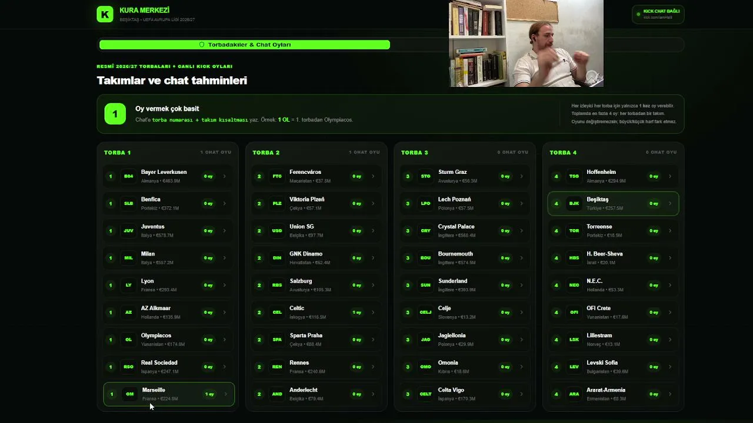Image resolution: width=753 pixels, height=423 pixels.
Task: Click the green K logo icon
Action: (105, 14)
